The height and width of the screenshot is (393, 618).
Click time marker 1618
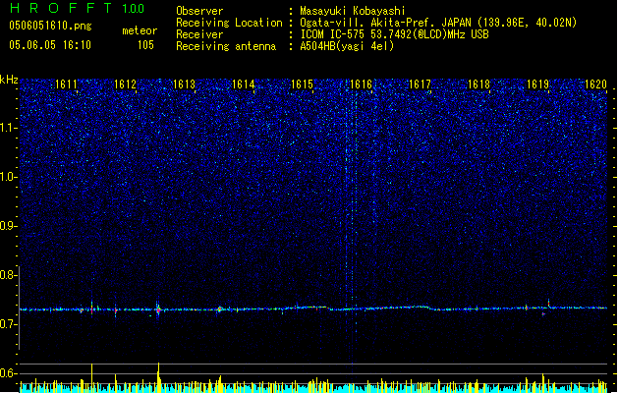coord(478,84)
